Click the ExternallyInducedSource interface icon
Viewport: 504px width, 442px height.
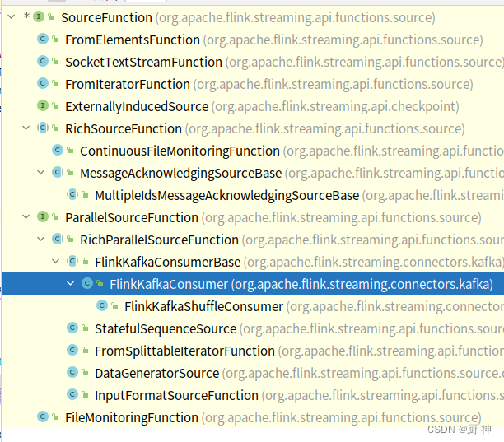[43, 105]
